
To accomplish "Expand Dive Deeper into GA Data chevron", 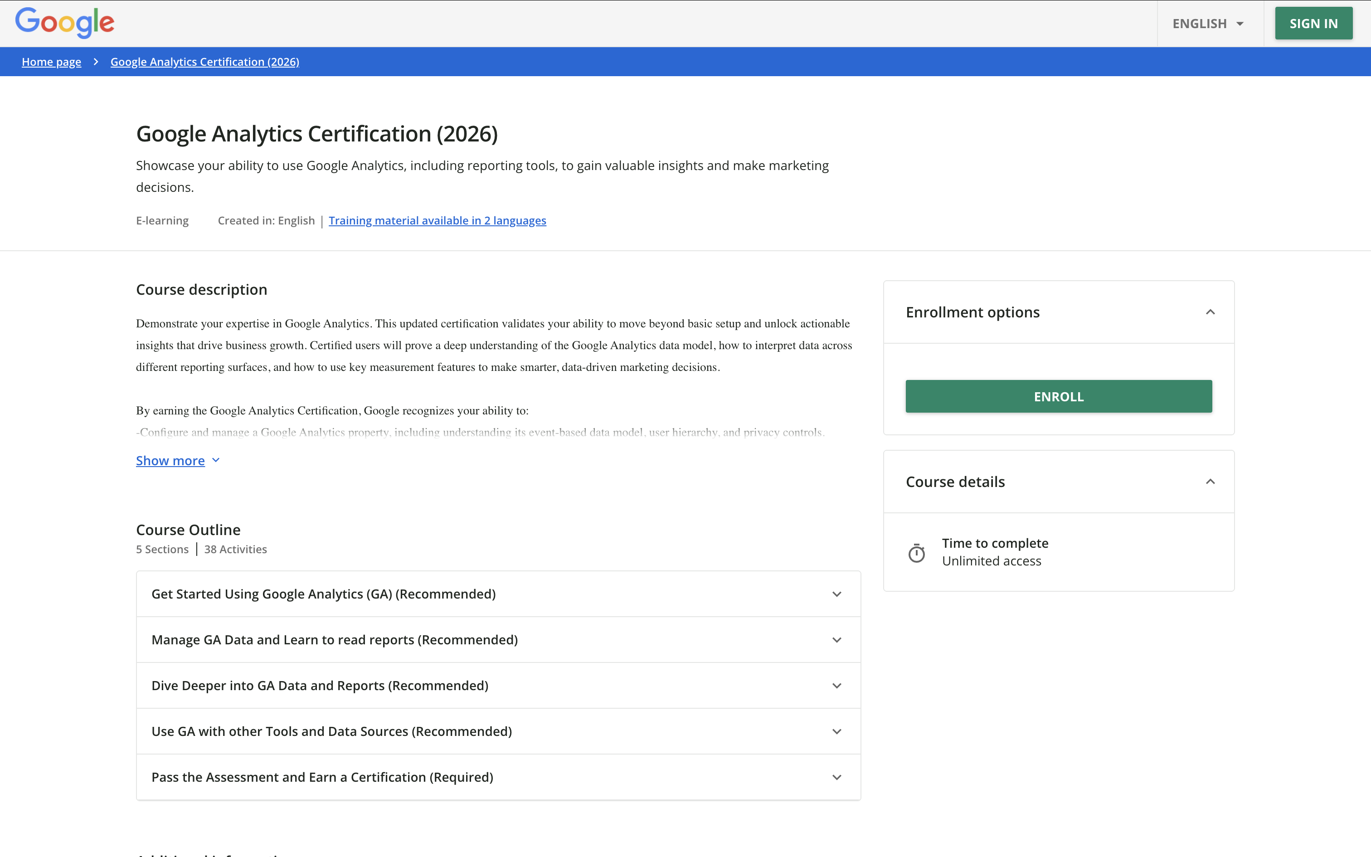I will click(x=837, y=686).
